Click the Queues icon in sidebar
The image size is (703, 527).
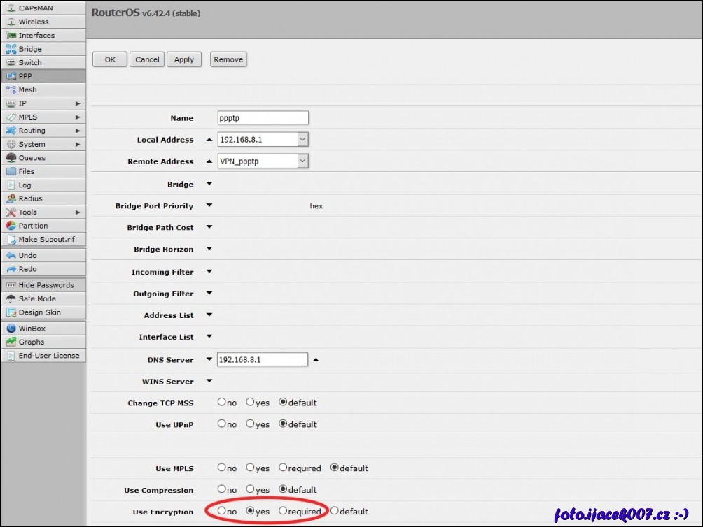pos(11,158)
